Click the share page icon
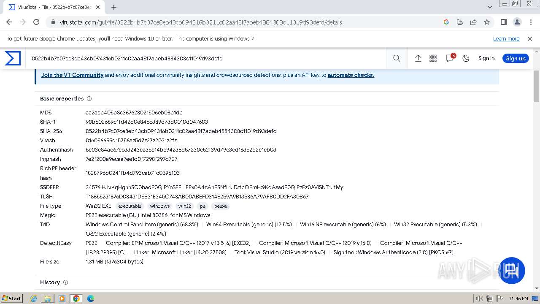 473,22
